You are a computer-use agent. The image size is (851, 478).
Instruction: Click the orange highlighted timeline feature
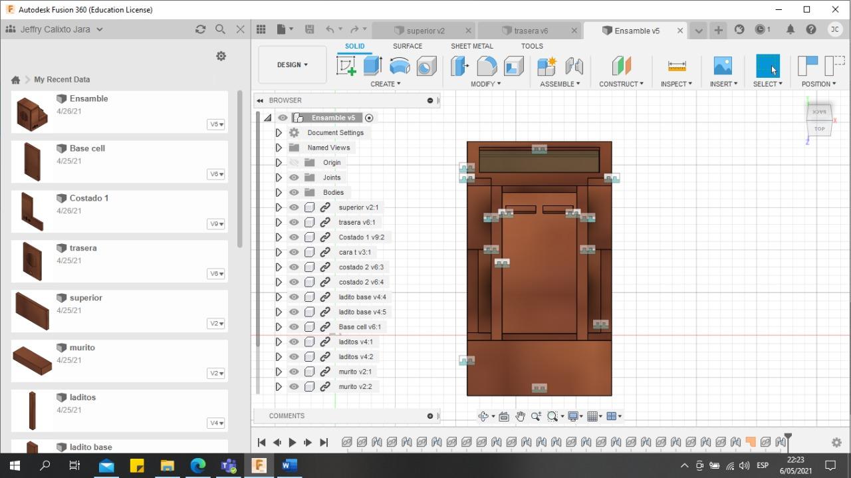(x=751, y=442)
